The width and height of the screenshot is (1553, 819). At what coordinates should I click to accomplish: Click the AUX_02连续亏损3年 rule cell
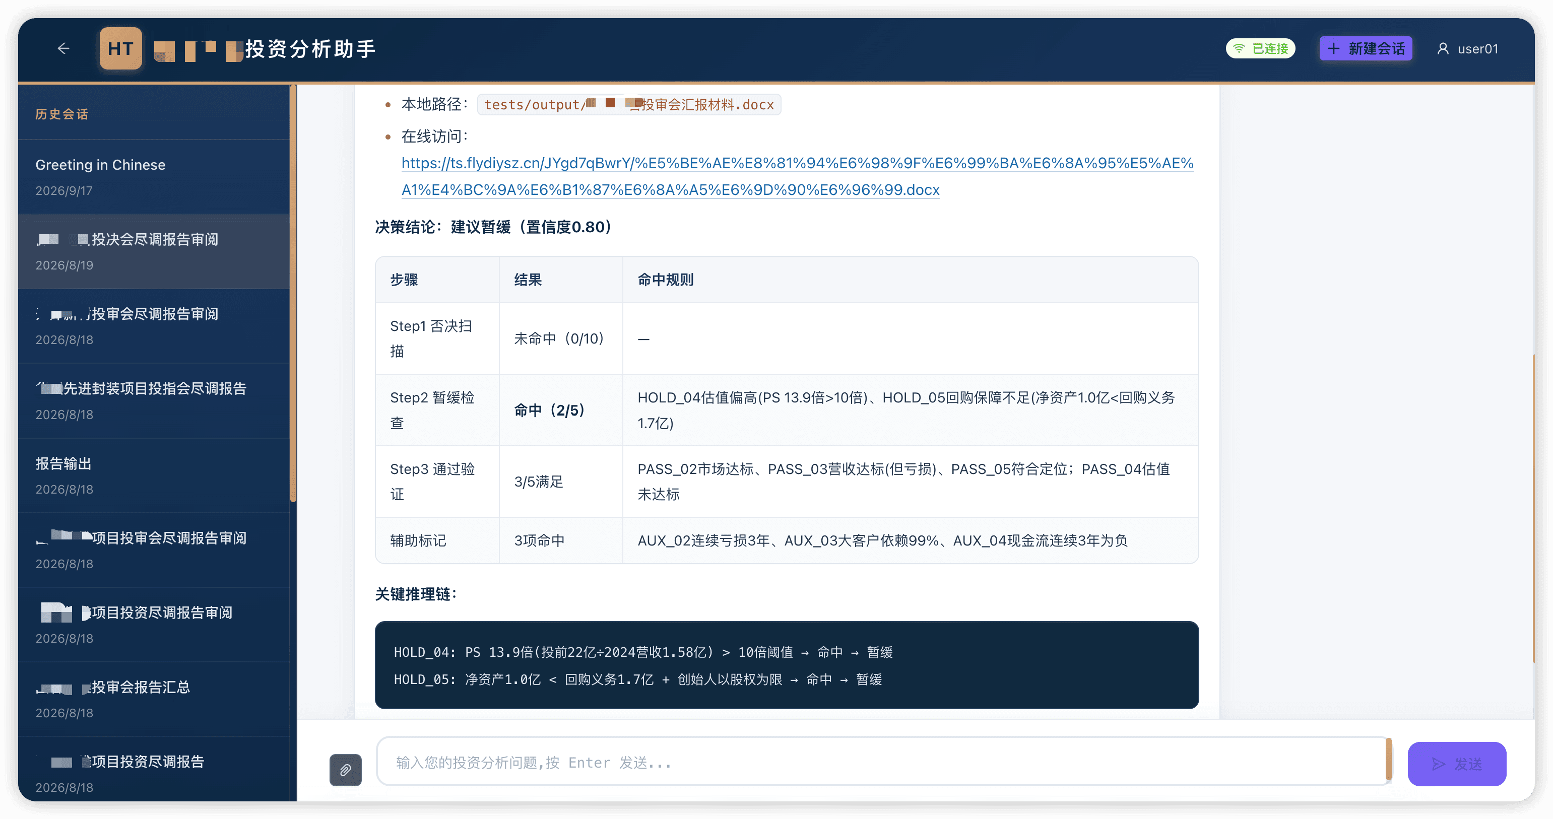pos(911,540)
